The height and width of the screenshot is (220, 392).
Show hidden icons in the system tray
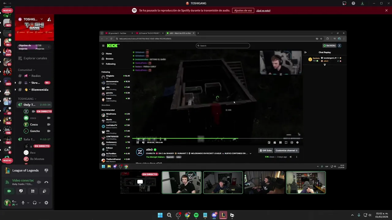352,215
